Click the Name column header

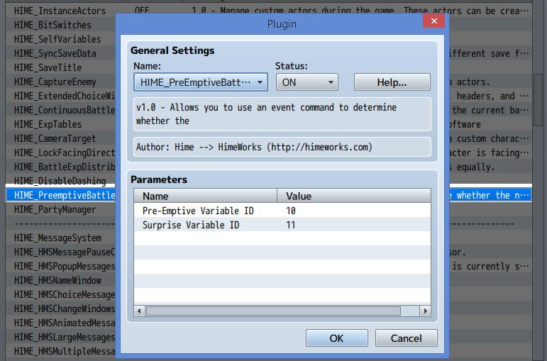point(206,196)
